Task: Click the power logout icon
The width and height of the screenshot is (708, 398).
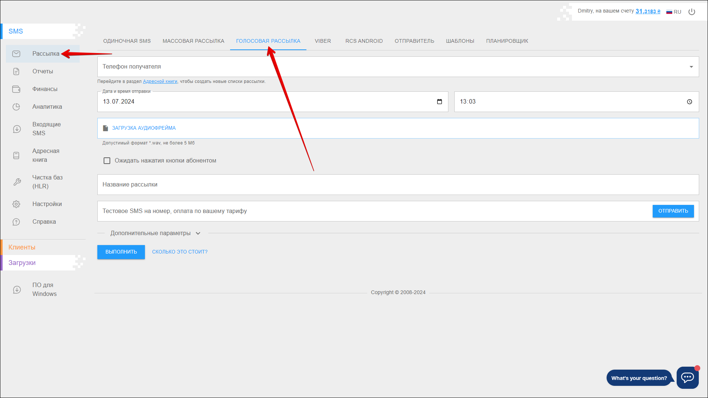Action: click(692, 12)
